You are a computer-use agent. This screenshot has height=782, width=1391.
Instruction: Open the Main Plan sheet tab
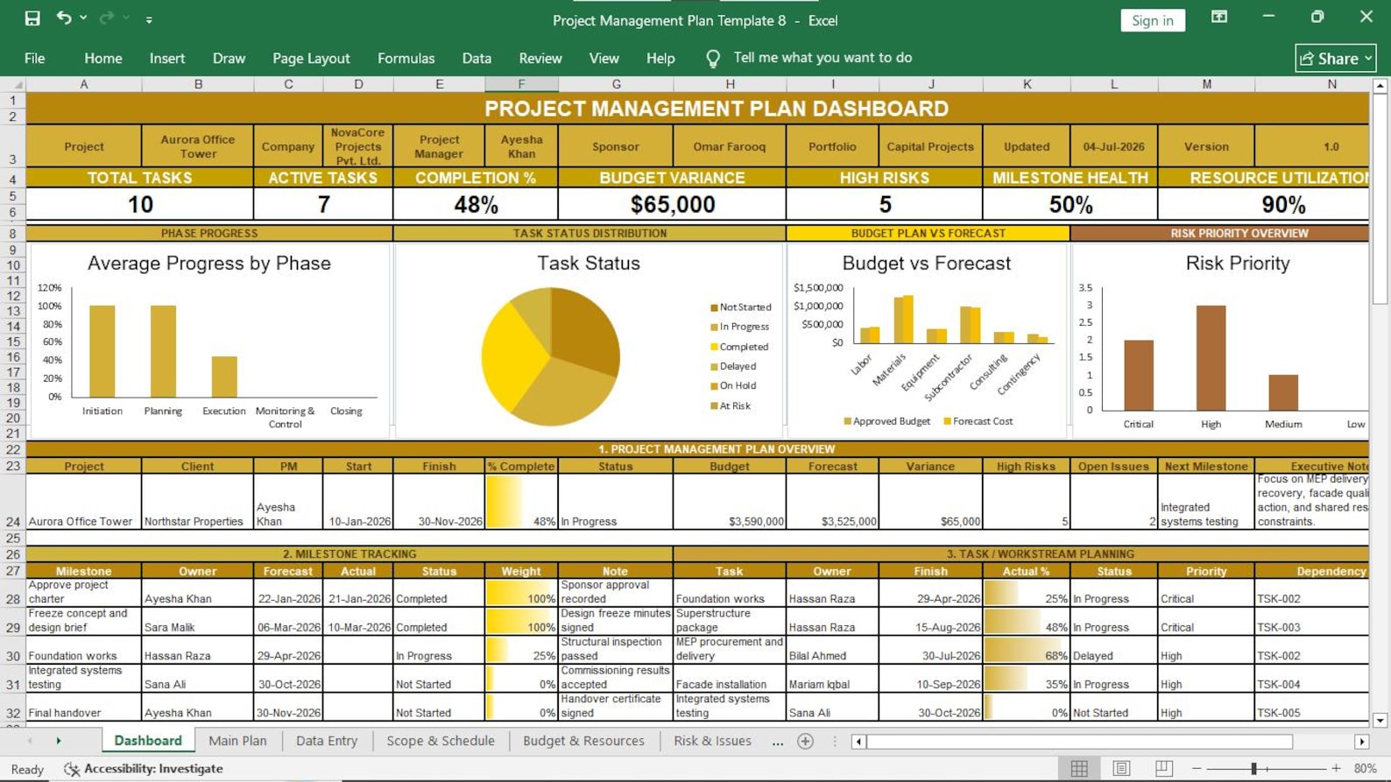[237, 741]
